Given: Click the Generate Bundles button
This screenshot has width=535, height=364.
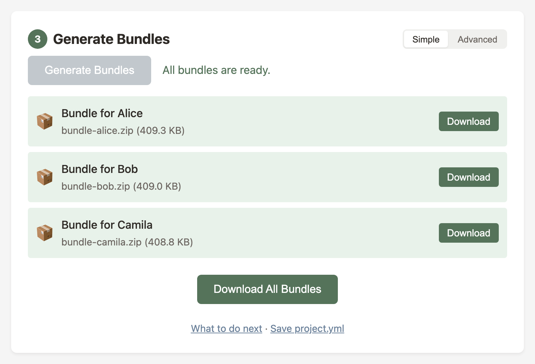Looking at the screenshot, I should 89,70.
